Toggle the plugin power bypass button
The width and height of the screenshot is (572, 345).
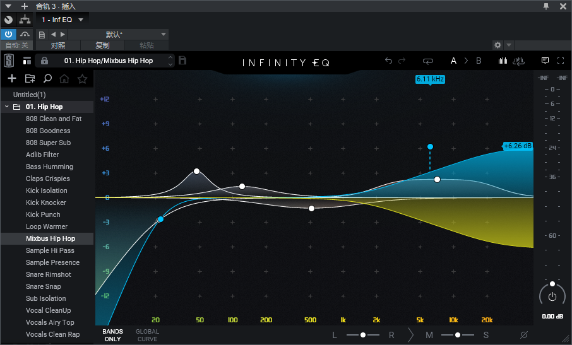point(9,34)
